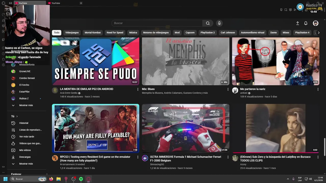
Task: Collapse the Explorar section chevron
Action: coord(47,174)
